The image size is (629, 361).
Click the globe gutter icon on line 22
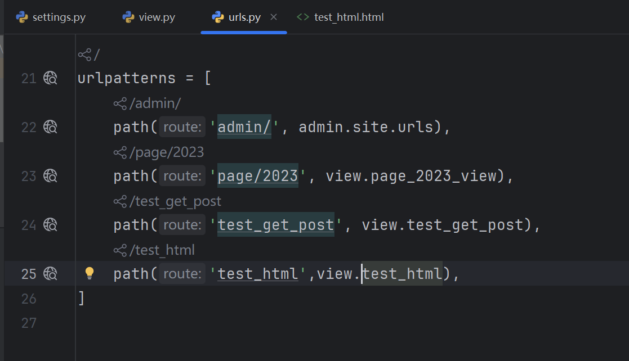pyautogui.click(x=51, y=128)
